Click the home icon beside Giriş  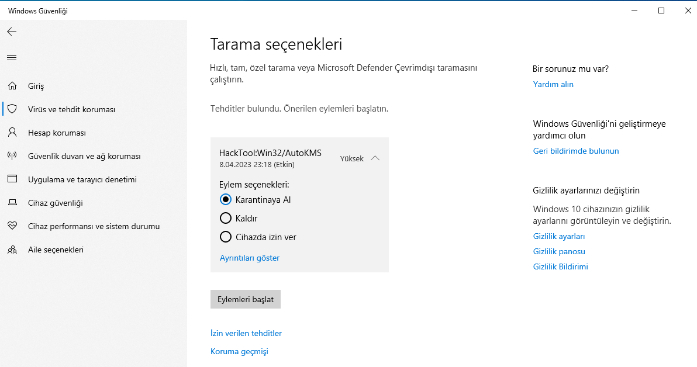click(x=12, y=86)
